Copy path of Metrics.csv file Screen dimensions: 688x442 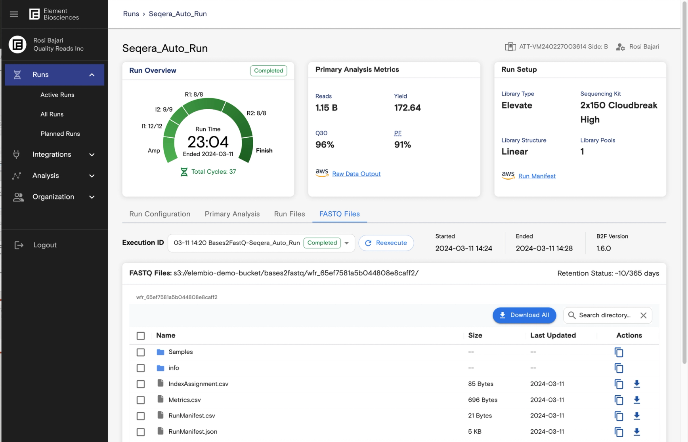[618, 400]
